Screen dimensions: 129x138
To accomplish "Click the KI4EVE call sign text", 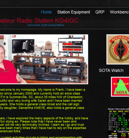I will coord(44,108).
